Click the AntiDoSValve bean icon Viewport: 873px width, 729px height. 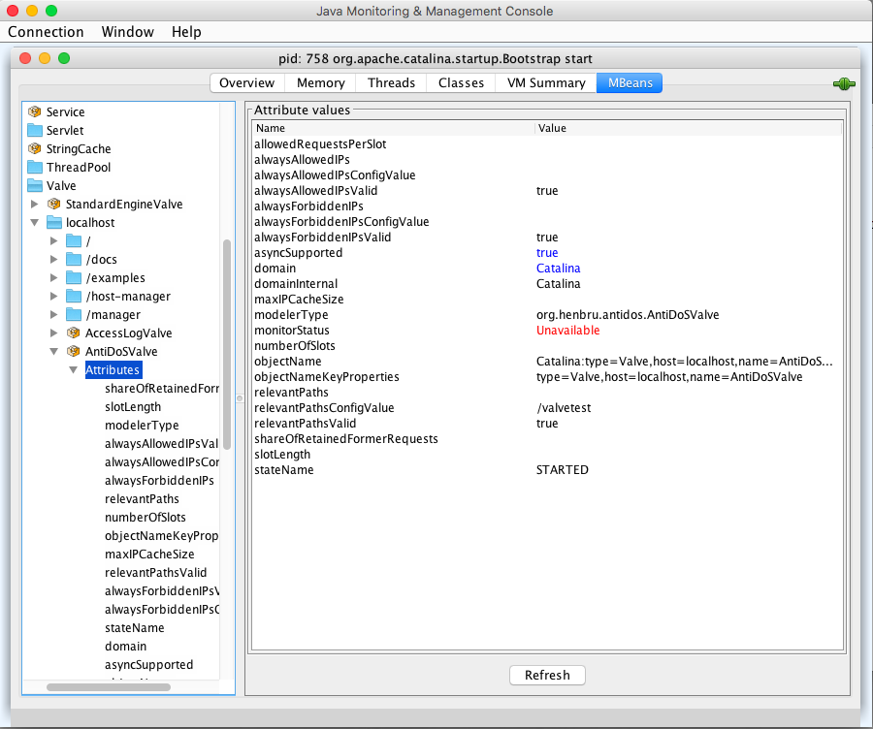tap(73, 351)
